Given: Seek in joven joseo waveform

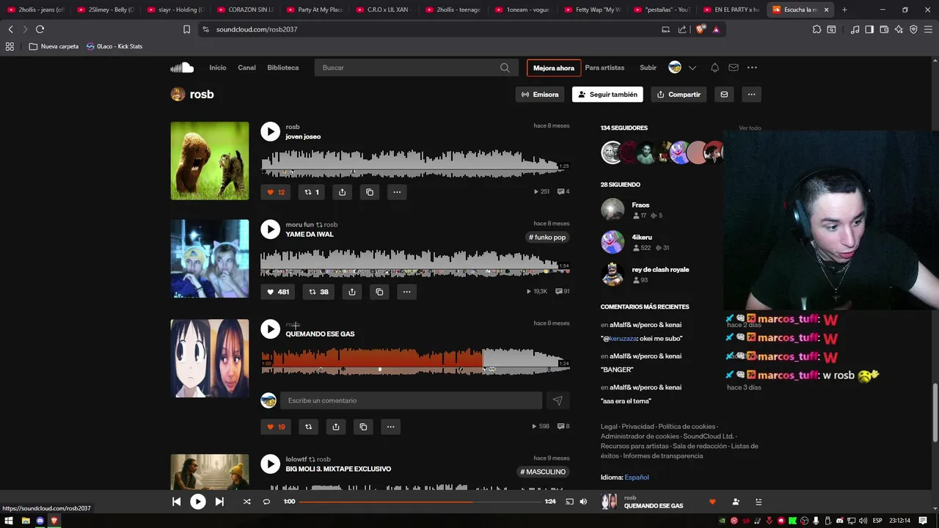Looking at the screenshot, I should click(415, 163).
